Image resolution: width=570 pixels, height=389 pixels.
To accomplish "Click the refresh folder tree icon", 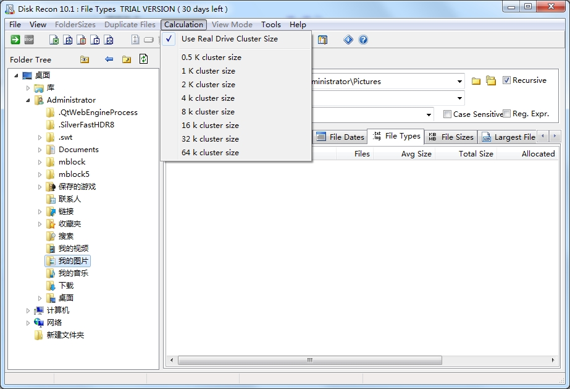I will 143,59.
